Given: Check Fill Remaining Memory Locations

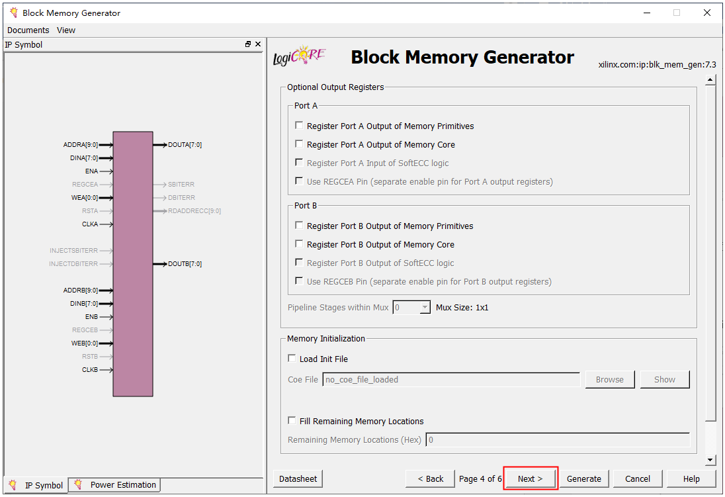Looking at the screenshot, I should click(x=292, y=421).
